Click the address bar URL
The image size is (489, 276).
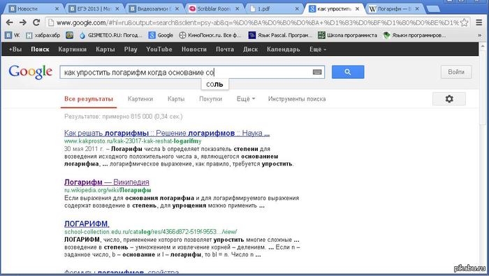(x=257, y=22)
